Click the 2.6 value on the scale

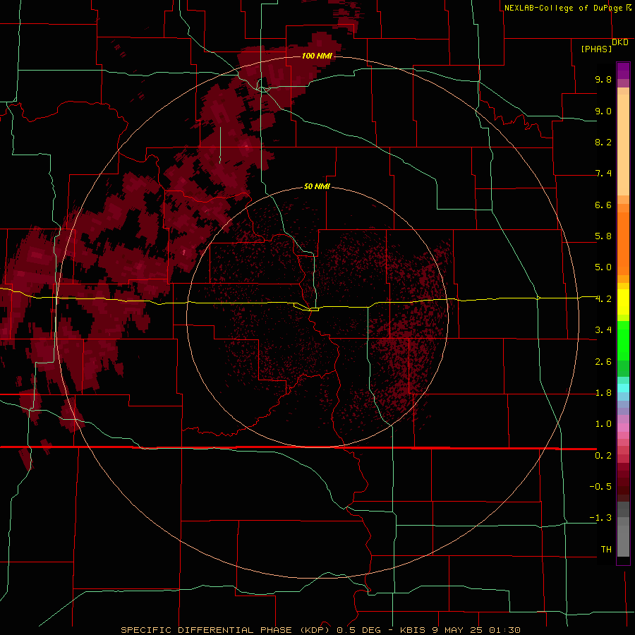(x=603, y=361)
